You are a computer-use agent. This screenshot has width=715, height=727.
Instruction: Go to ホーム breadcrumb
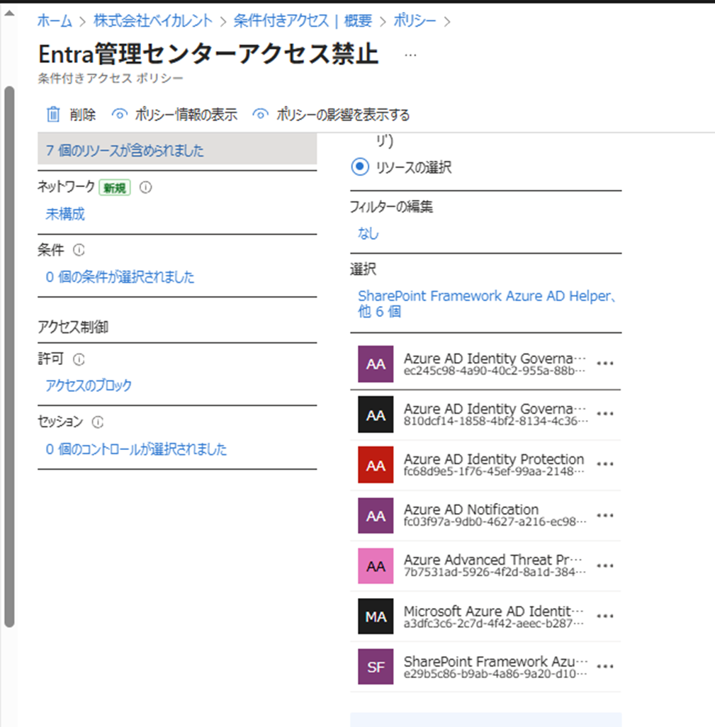point(55,21)
